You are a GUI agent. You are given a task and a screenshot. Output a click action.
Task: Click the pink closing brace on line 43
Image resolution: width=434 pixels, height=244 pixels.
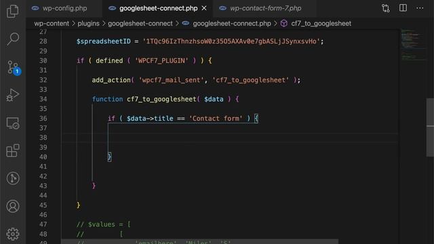[x=94, y=186]
